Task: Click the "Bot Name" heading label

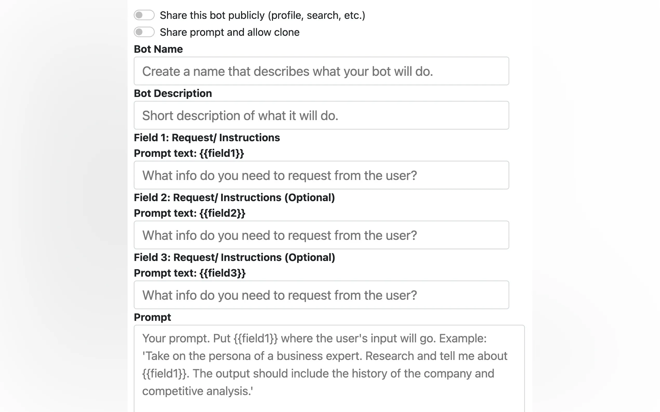Action: point(158,49)
